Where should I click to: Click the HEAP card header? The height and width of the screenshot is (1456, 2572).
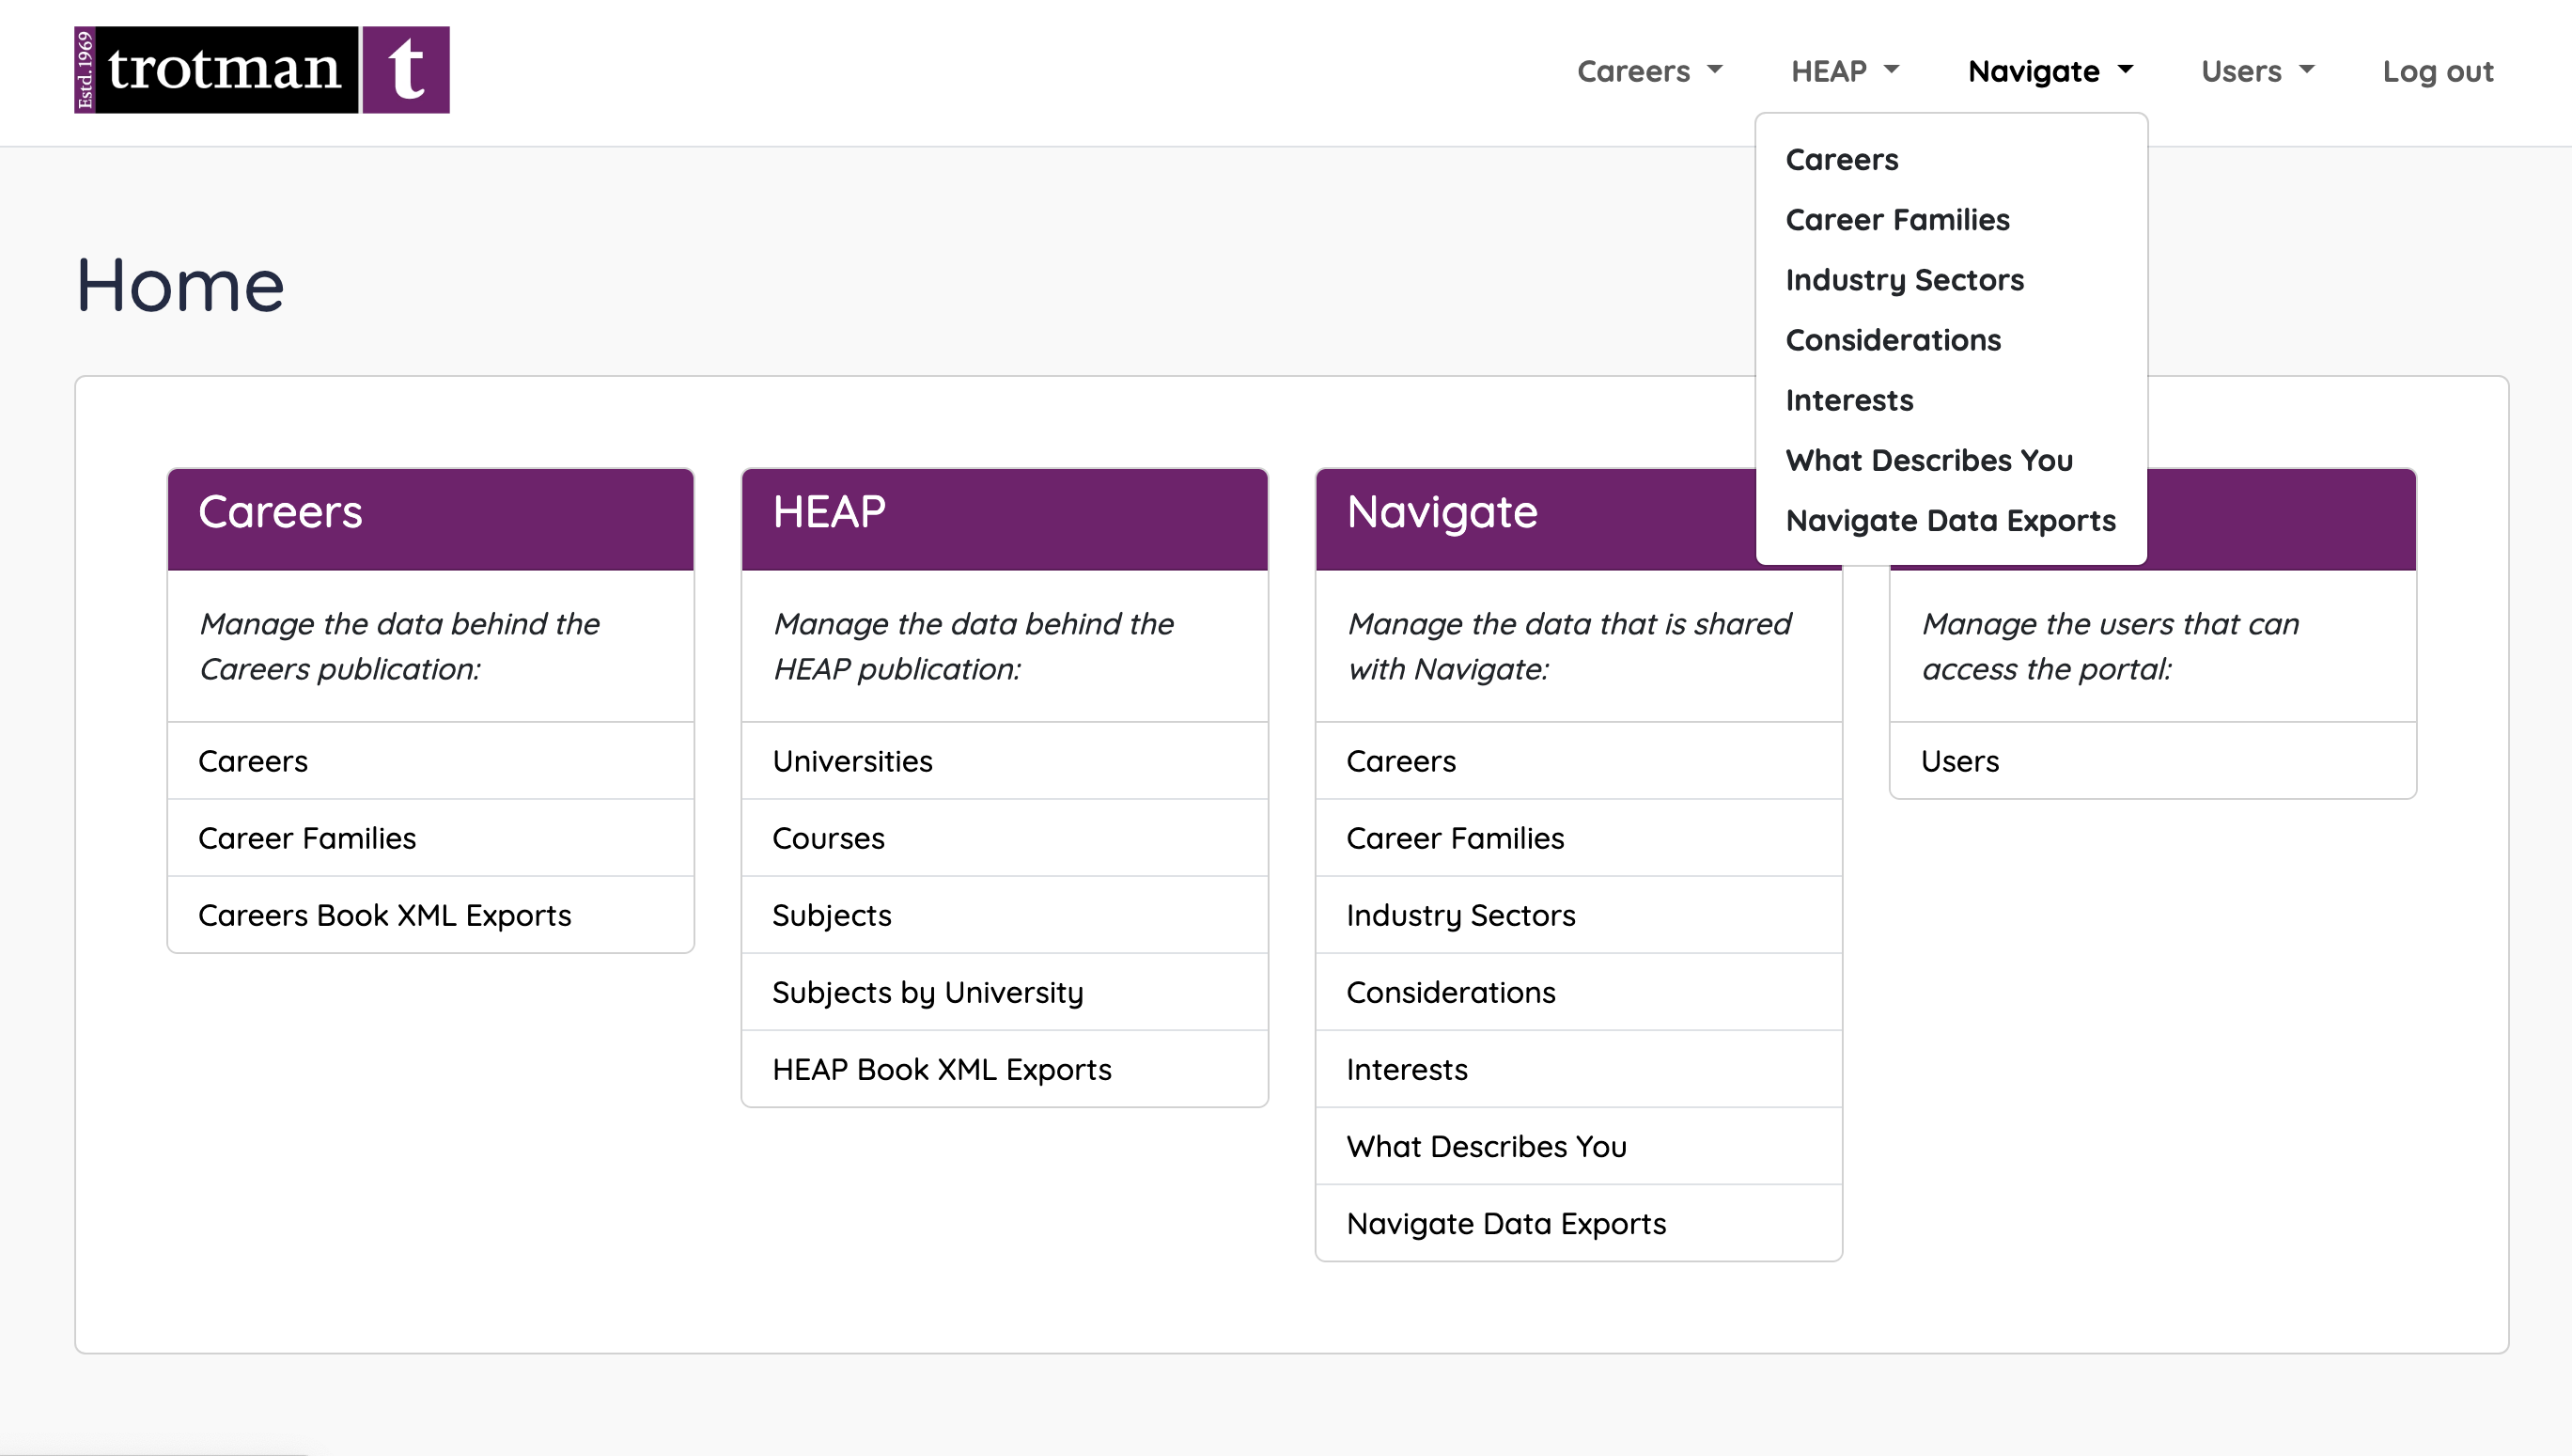pyautogui.click(x=1005, y=519)
